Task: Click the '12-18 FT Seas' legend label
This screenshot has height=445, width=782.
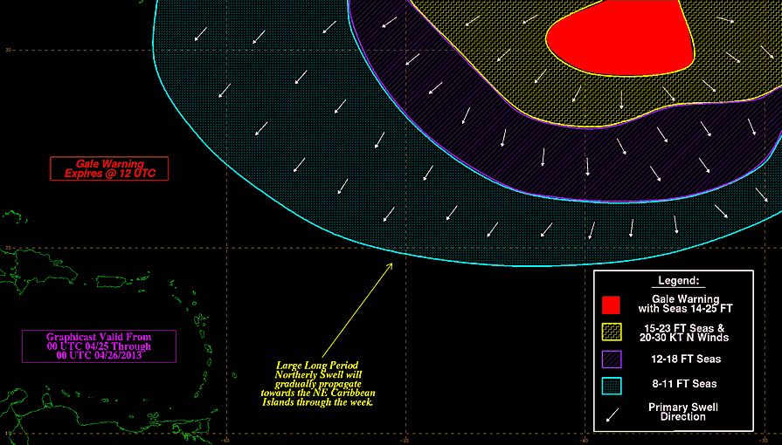Action: [686, 359]
